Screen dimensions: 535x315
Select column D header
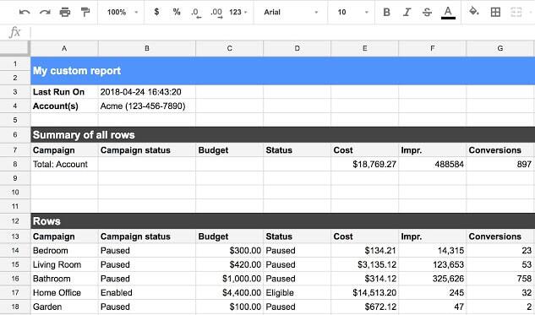pos(297,48)
